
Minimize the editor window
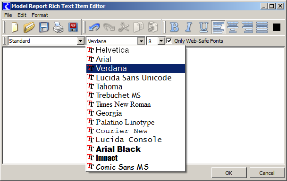[x=264, y=6]
